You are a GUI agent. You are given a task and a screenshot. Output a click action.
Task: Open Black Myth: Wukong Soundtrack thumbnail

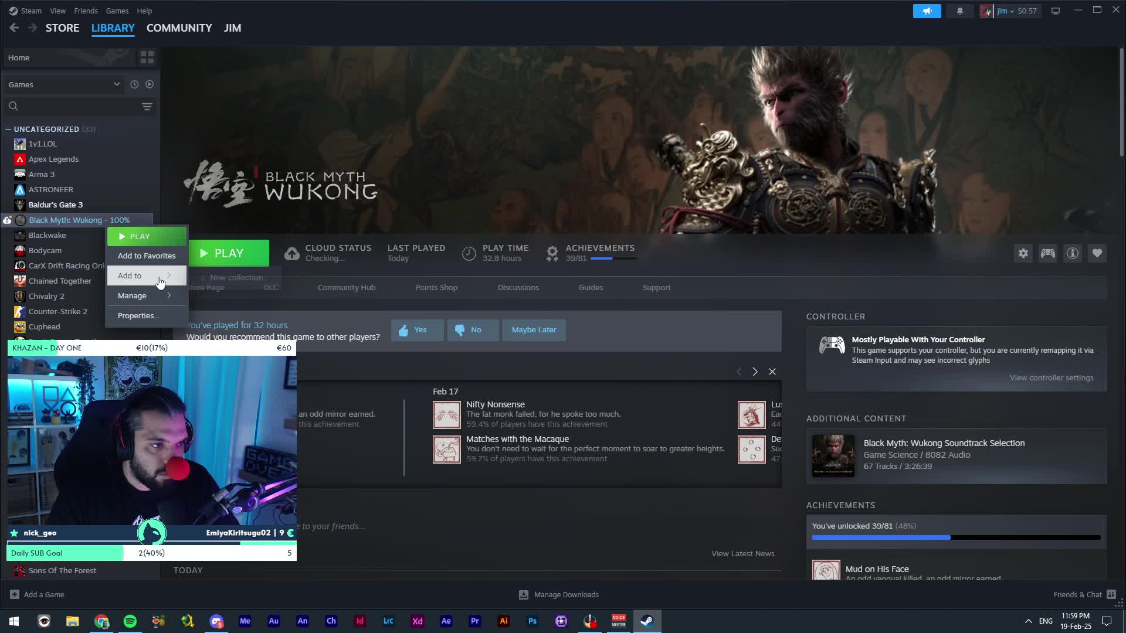click(833, 455)
